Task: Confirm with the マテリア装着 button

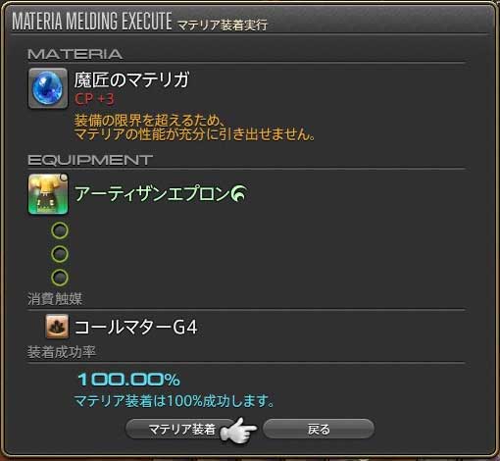Action: (x=181, y=429)
